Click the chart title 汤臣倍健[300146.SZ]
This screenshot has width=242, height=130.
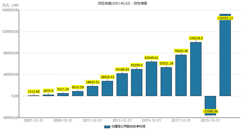114,3
